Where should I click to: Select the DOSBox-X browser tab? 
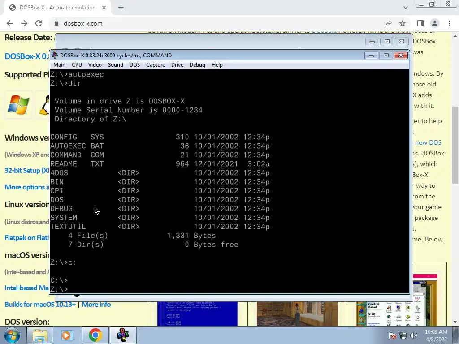[57, 8]
